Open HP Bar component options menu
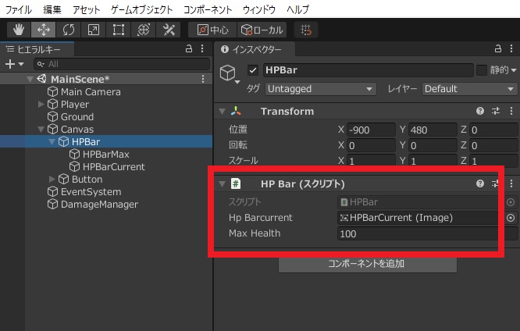Image resolution: width=520 pixels, height=331 pixels. [x=511, y=183]
